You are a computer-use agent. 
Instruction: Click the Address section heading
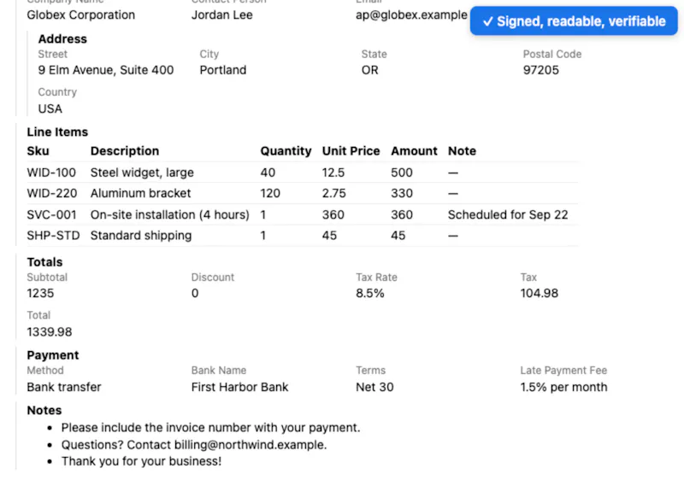pos(62,38)
